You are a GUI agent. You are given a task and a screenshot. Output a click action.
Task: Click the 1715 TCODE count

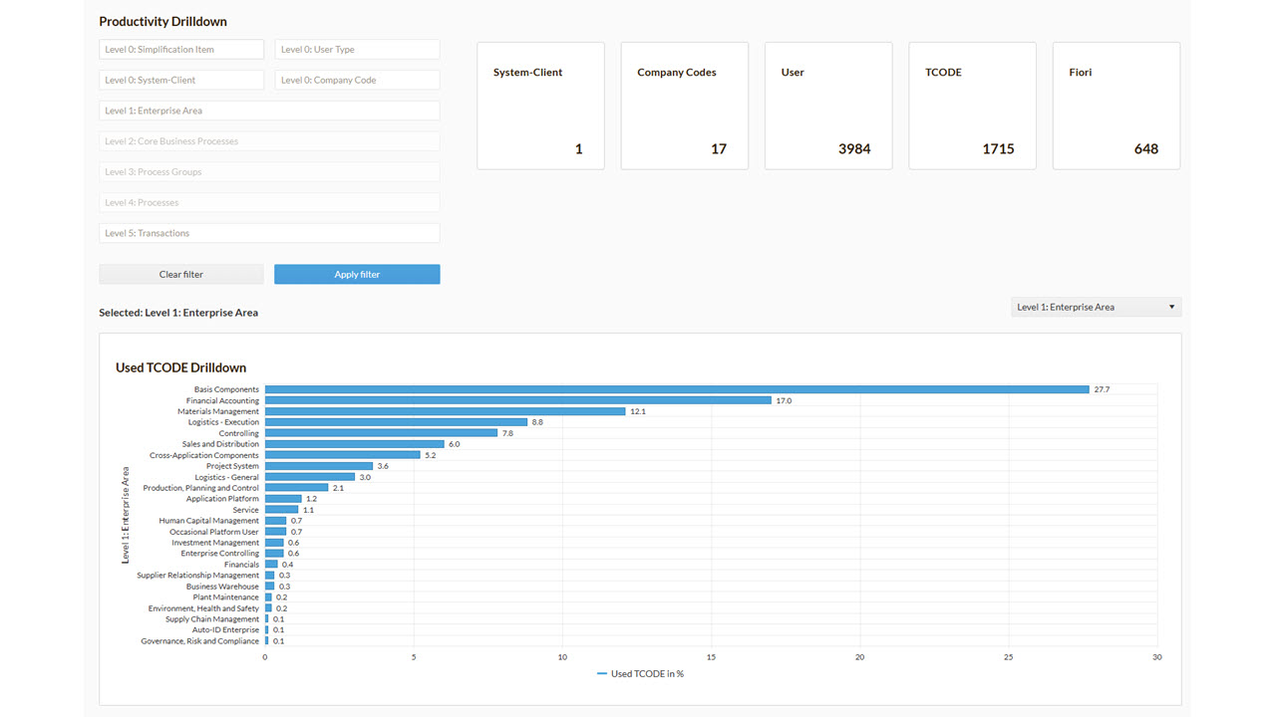pyautogui.click(x=998, y=148)
